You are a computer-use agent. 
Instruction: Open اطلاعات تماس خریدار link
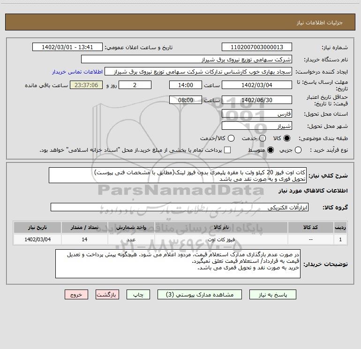[x=77, y=72]
